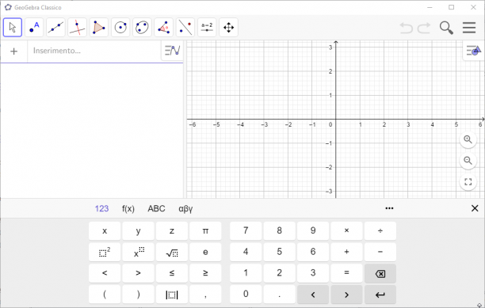The height and width of the screenshot is (308, 485).
Task: Tap the less-or-equal key
Action: (172, 273)
